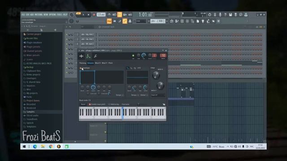Toggle Add to key option
The image size is (287, 161).
coord(109,104)
